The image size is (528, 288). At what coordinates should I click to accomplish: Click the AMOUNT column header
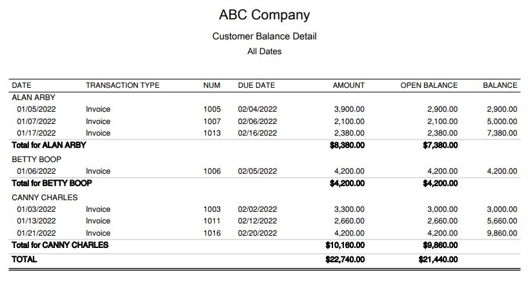coord(349,85)
